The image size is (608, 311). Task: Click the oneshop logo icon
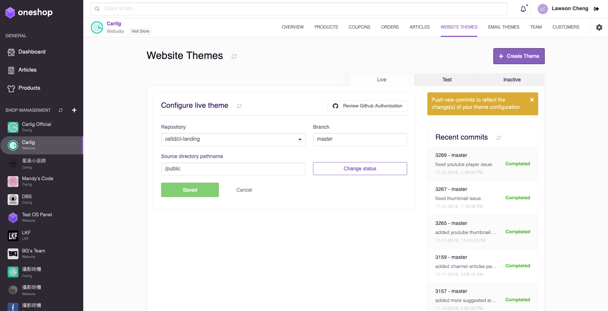tap(10, 13)
